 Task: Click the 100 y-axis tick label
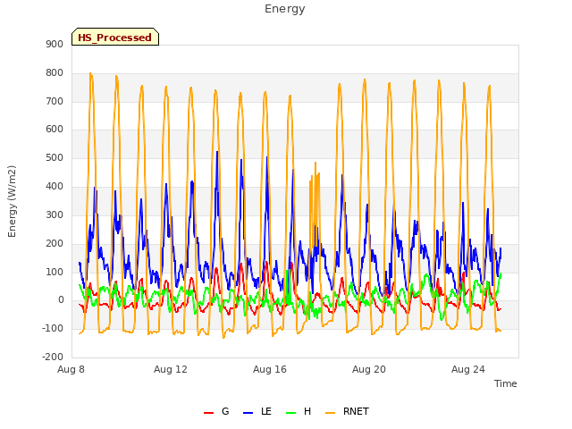(55, 272)
